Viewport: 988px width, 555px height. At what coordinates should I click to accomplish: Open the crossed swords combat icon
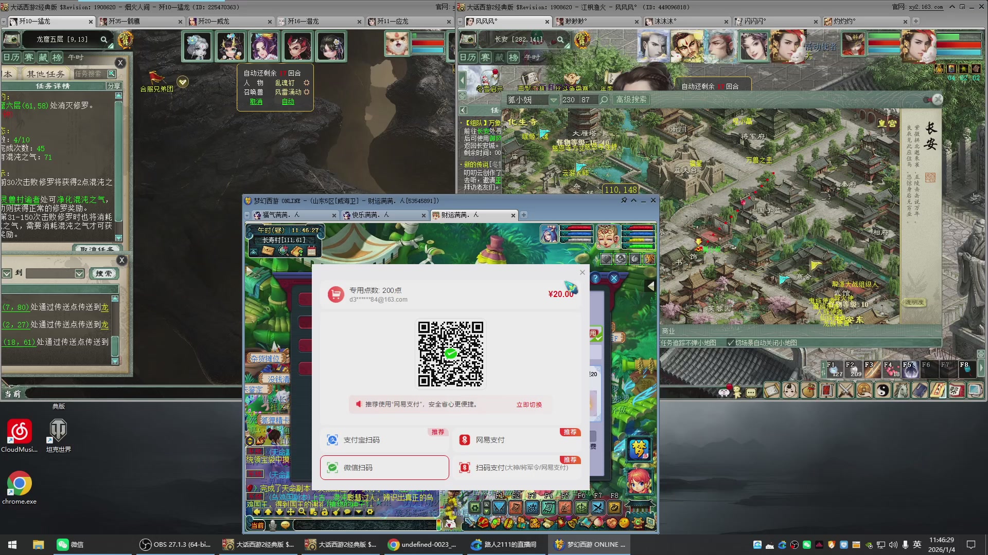point(846,391)
